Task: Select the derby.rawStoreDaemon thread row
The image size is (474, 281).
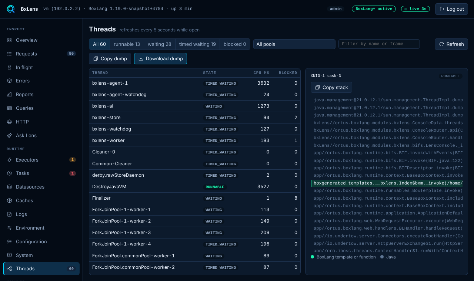Action: pyautogui.click(x=195, y=175)
